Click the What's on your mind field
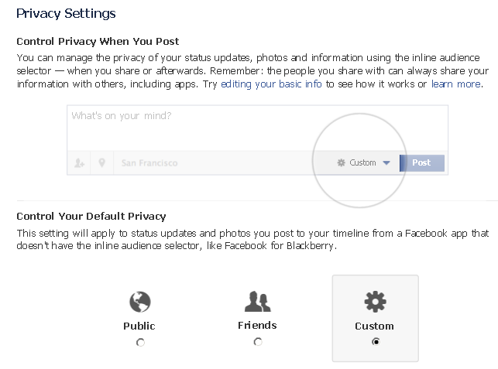Image resolution: width=498 pixels, height=369 pixels. [x=256, y=128]
